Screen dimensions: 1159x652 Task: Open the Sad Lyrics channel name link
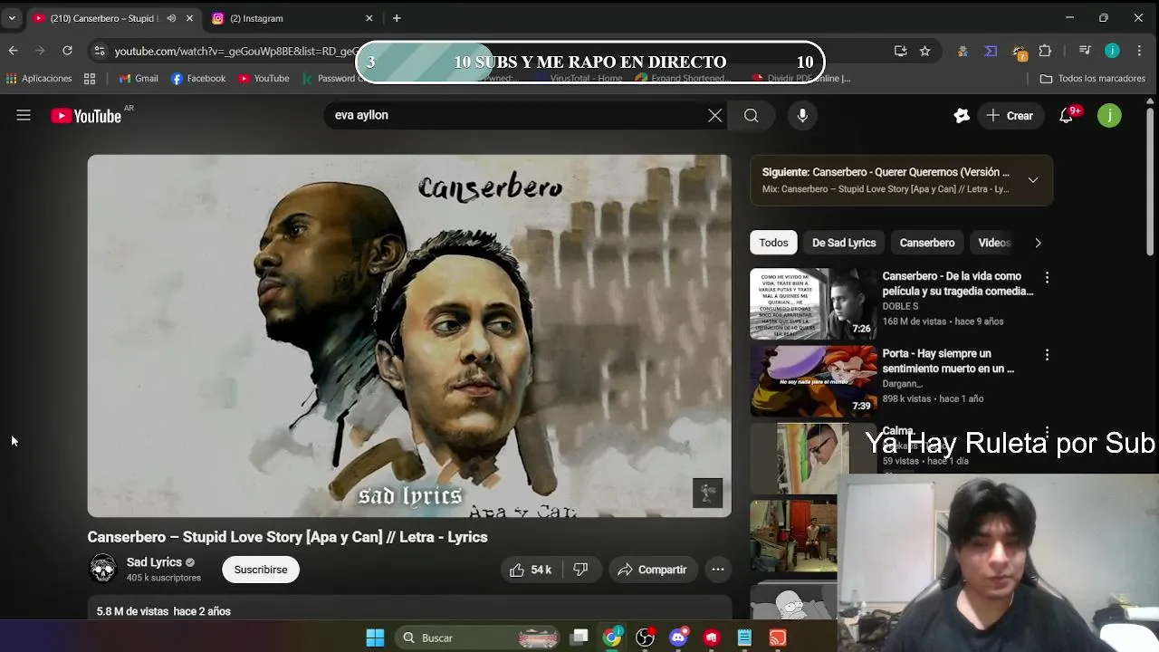154,562
